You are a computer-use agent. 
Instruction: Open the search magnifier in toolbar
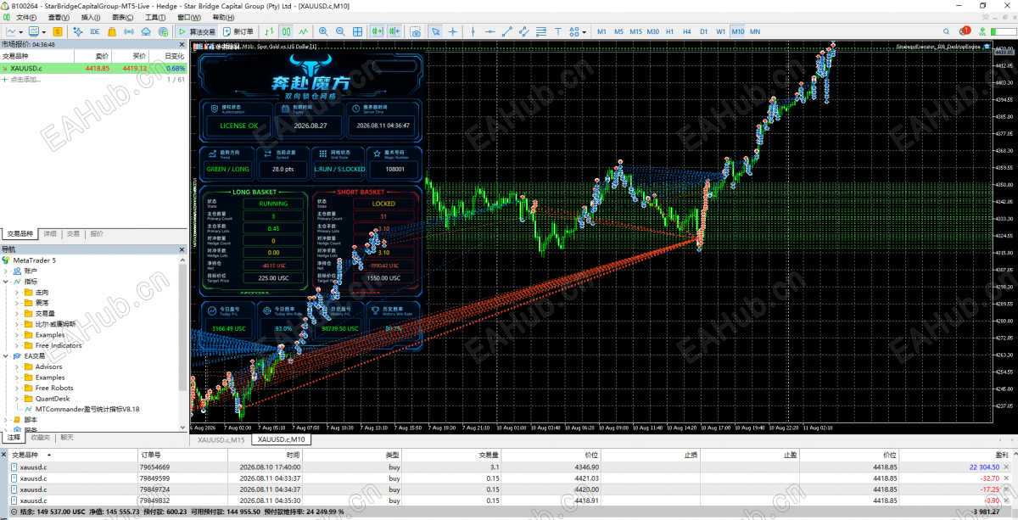946,31
